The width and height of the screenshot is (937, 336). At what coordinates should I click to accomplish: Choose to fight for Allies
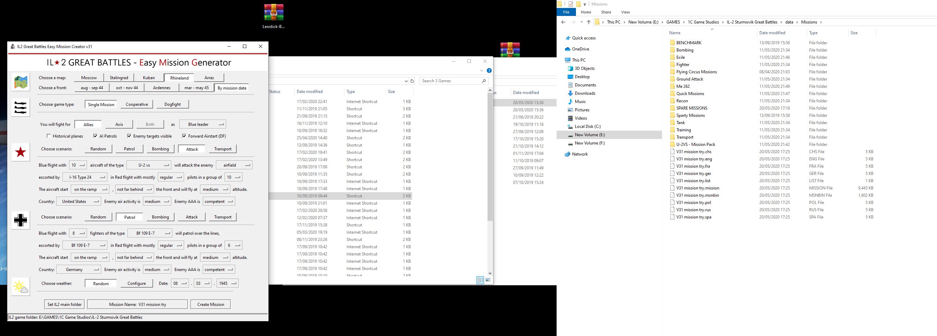(88, 124)
